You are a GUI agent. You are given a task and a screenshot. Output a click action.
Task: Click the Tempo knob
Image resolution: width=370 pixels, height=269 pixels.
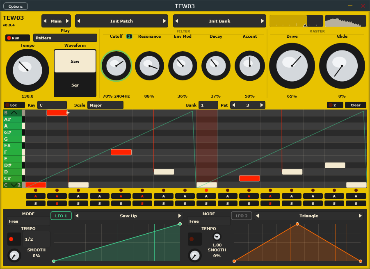(x=27, y=70)
